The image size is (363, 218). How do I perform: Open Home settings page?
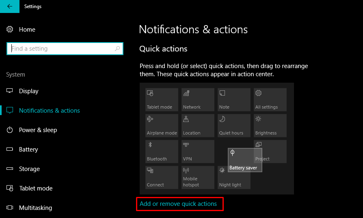coord(27,30)
